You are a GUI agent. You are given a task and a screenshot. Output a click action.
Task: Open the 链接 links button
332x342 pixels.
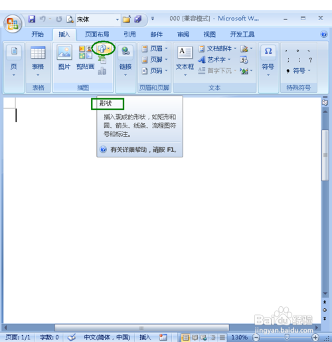tap(125, 61)
